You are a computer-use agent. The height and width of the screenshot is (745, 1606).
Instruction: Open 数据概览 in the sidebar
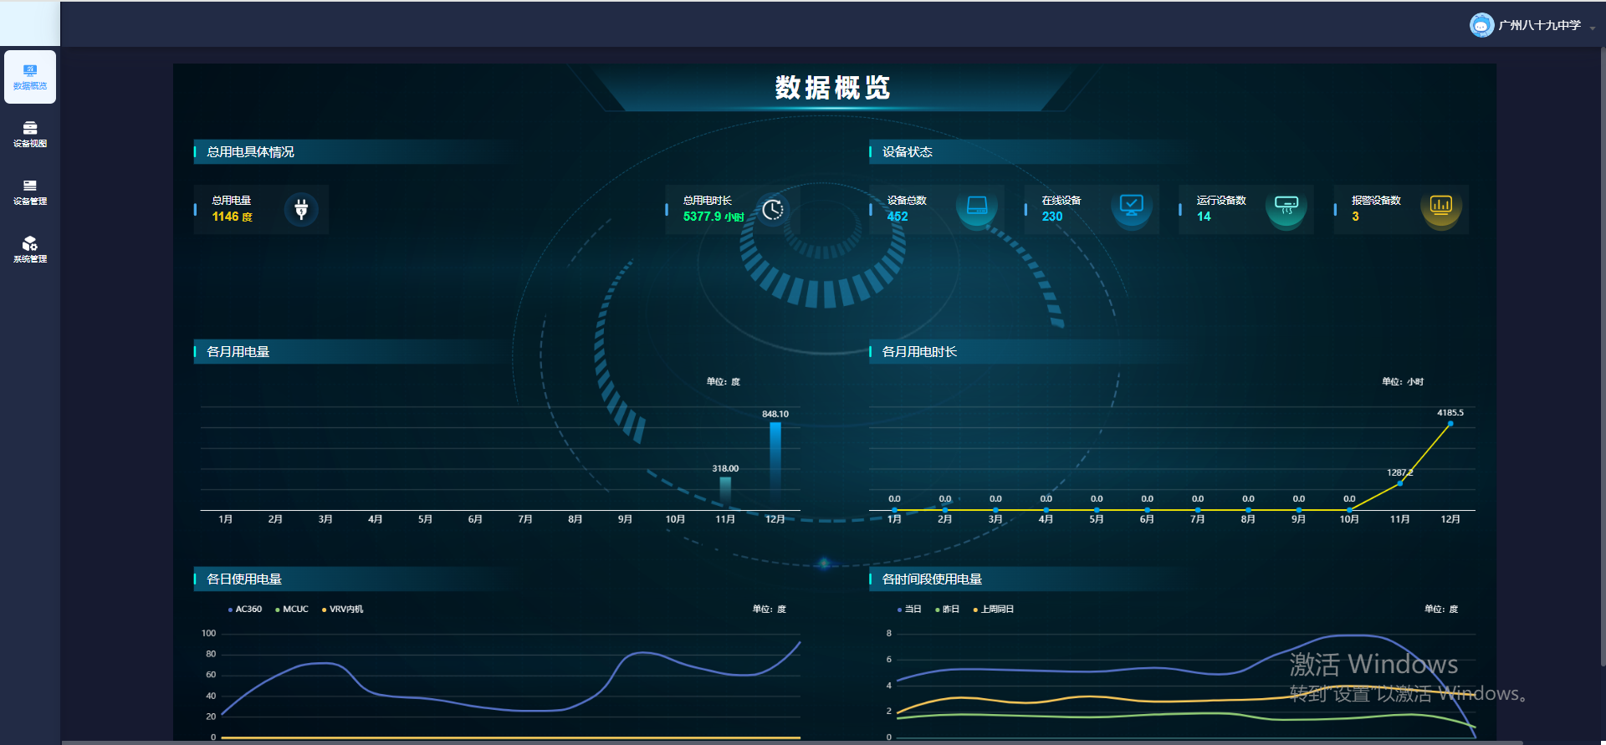30,77
